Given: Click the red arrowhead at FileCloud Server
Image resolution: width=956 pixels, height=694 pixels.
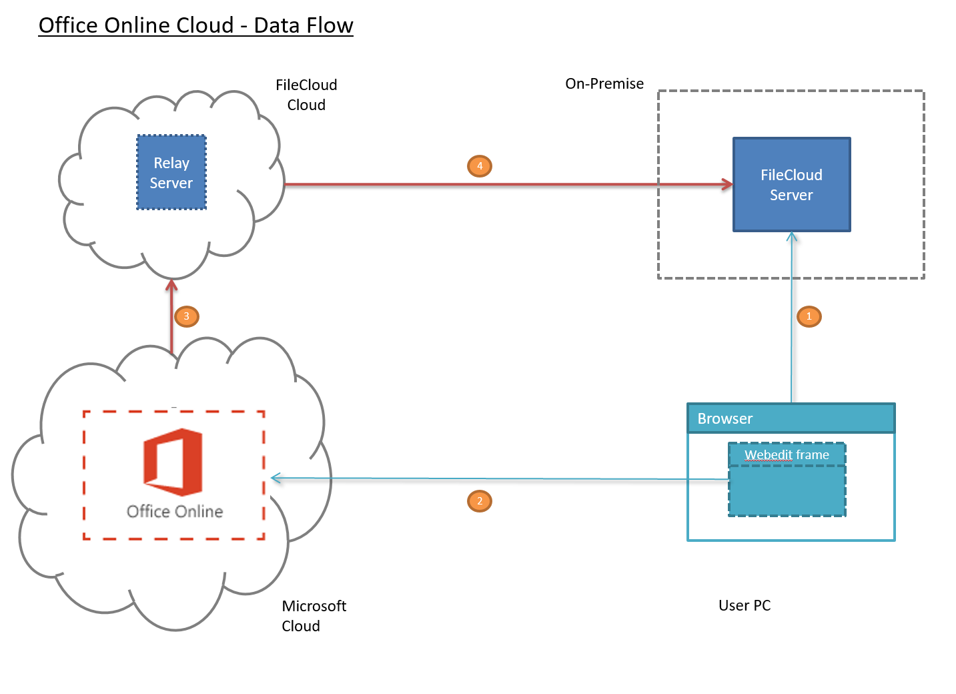Looking at the screenshot, I should click(x=727, y=185).
